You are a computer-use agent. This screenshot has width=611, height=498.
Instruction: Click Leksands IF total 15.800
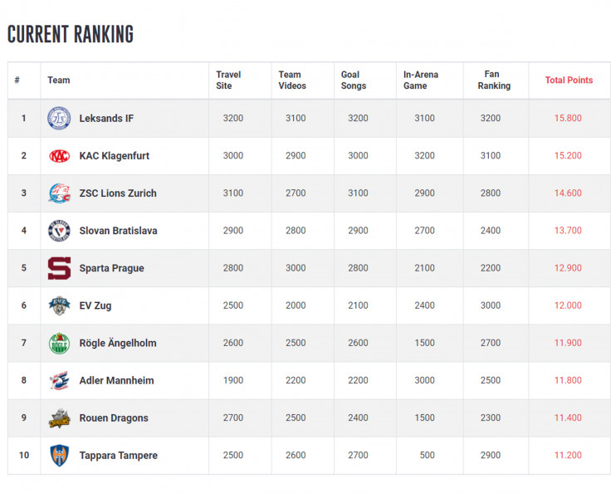[x=568, y=118]
